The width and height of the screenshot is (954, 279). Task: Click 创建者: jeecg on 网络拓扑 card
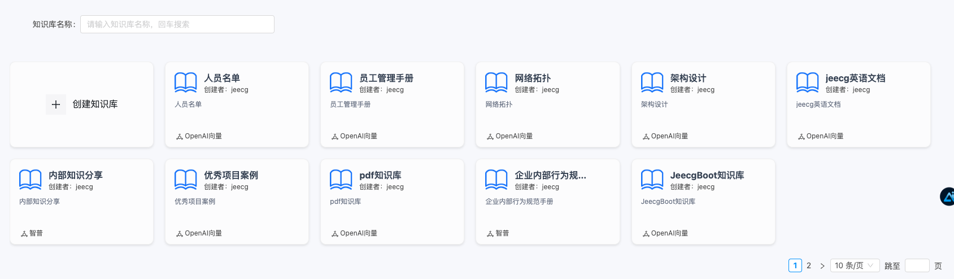pos(537,90)
